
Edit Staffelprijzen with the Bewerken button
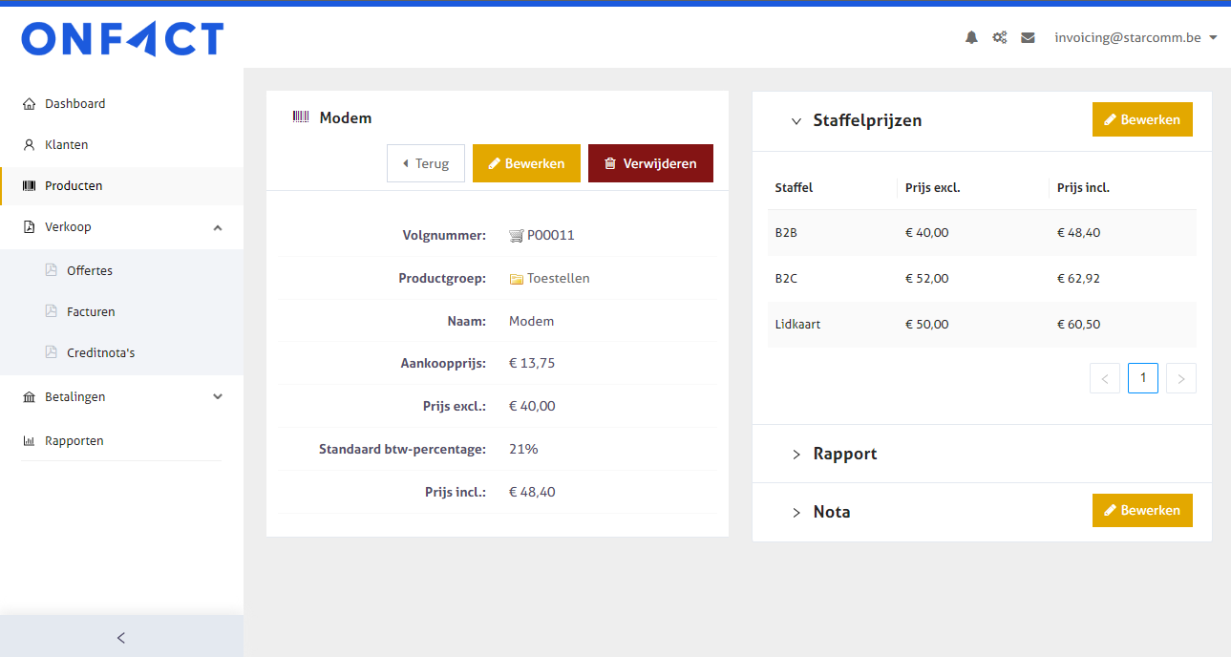coord(1142,119)
